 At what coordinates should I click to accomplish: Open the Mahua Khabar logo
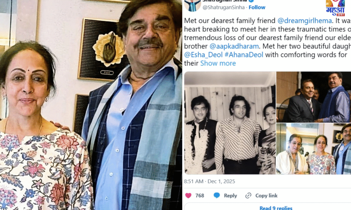click(335, 8)
